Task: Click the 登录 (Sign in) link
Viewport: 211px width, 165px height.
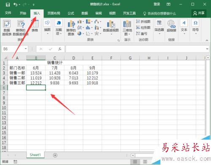Action: click(x=157, y=4)
